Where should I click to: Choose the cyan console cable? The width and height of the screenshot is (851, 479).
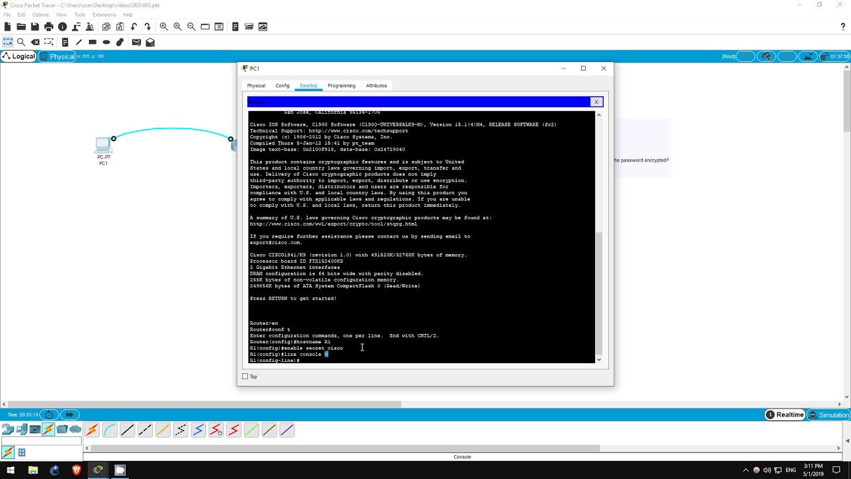pos(110,430)
